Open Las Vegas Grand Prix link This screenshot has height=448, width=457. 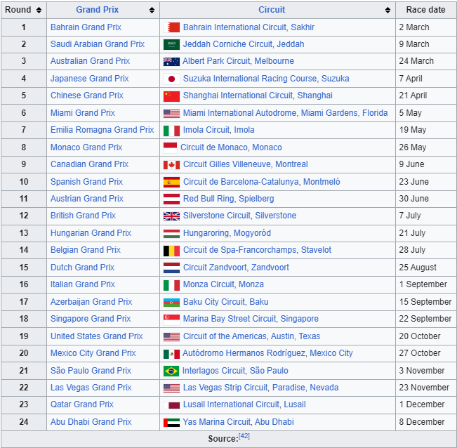click(91, 388)
